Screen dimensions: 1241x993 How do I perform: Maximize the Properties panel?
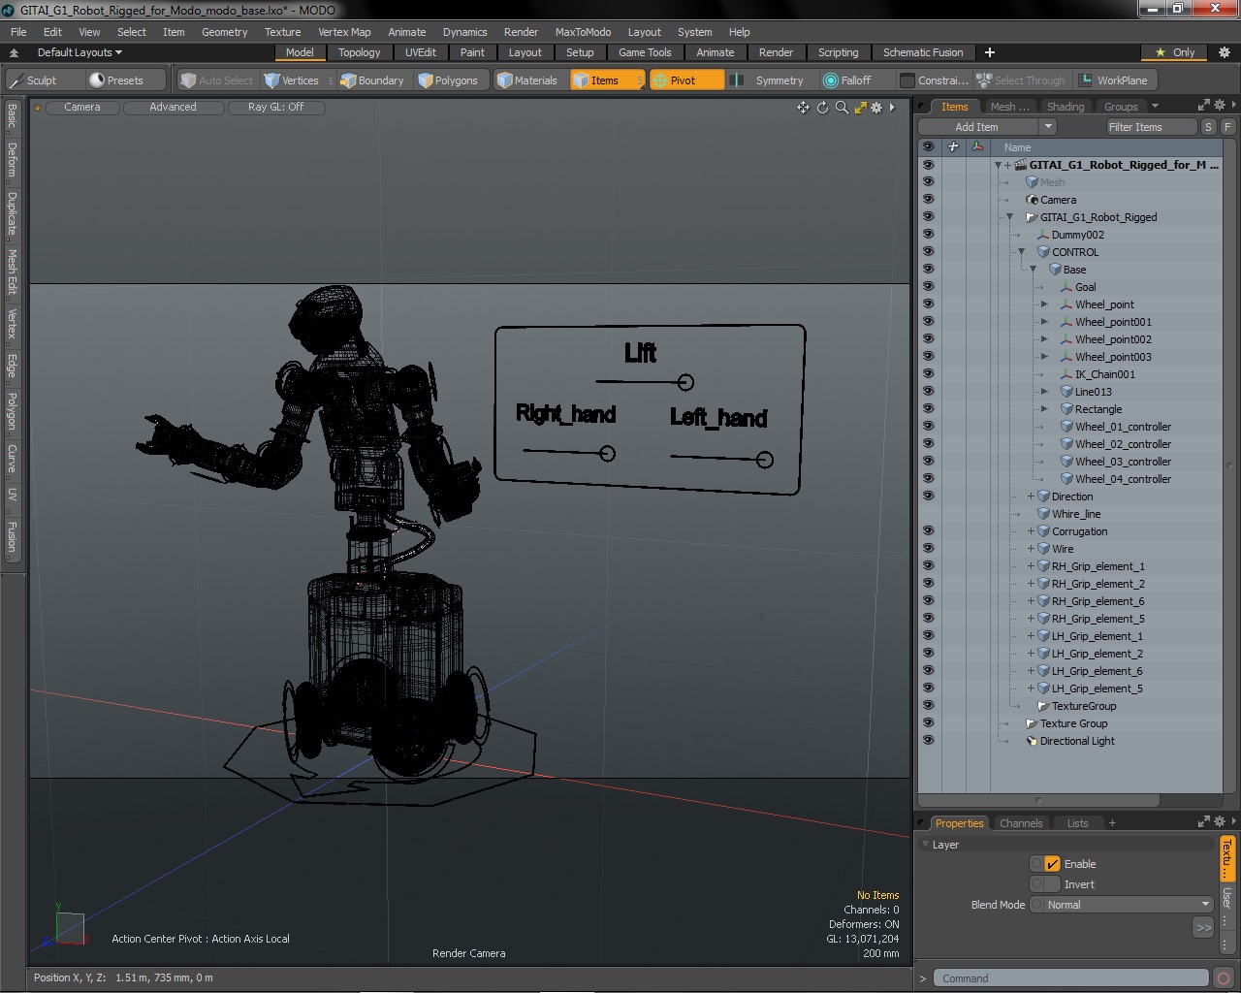click(x=1204, y=822)
